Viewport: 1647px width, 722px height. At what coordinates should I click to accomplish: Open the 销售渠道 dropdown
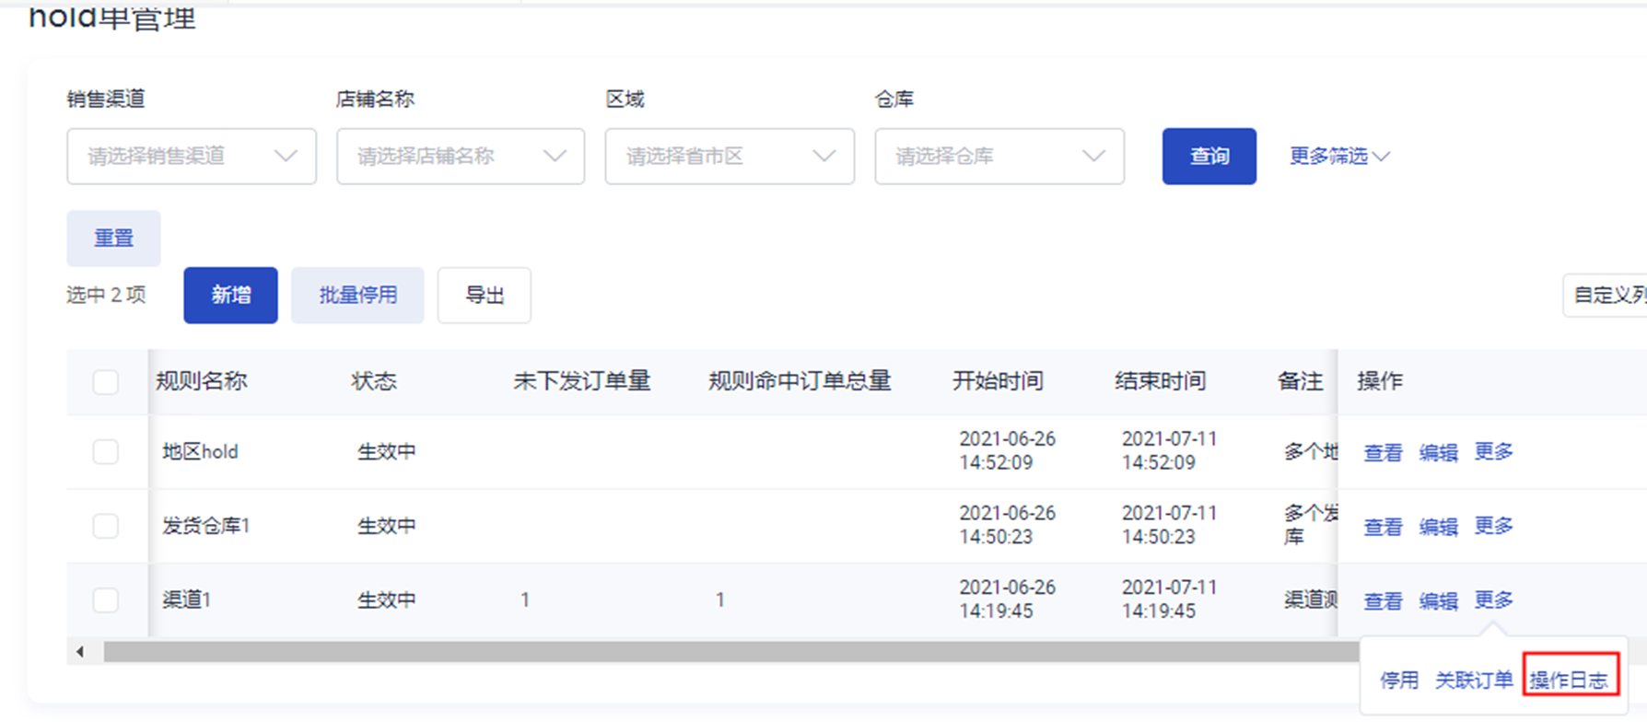pyautogui.click(x=192, y=157)
